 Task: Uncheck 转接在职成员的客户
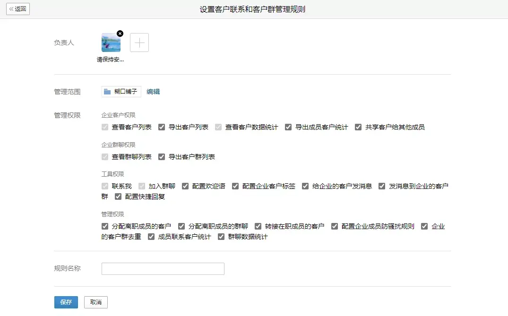point(258,226)
